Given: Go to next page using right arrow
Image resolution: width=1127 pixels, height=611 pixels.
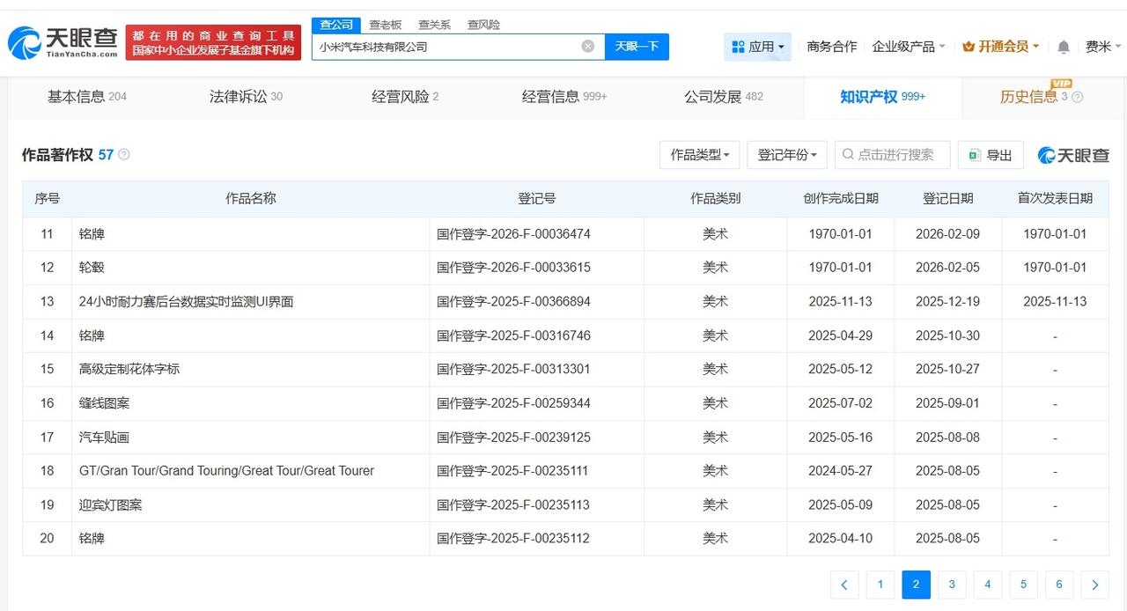Looking at the screenshot, I should tap(1094, 585).
